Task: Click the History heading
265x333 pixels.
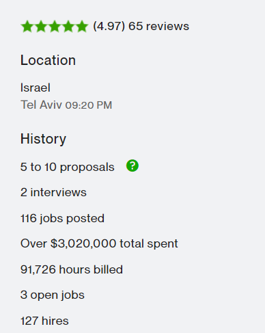Action: click(43, 139)
